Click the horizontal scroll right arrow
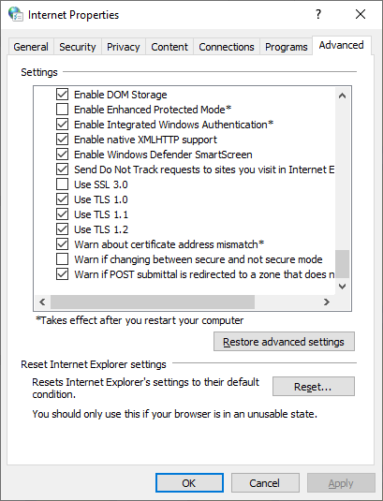Image resolution: width=383 pixels, height=501 pixels. (326, 302)
